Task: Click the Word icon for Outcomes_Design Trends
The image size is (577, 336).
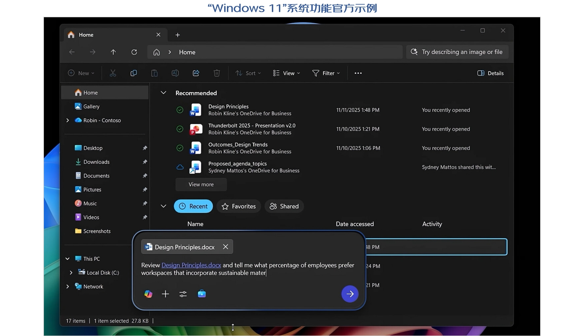Action: [195, 148]
